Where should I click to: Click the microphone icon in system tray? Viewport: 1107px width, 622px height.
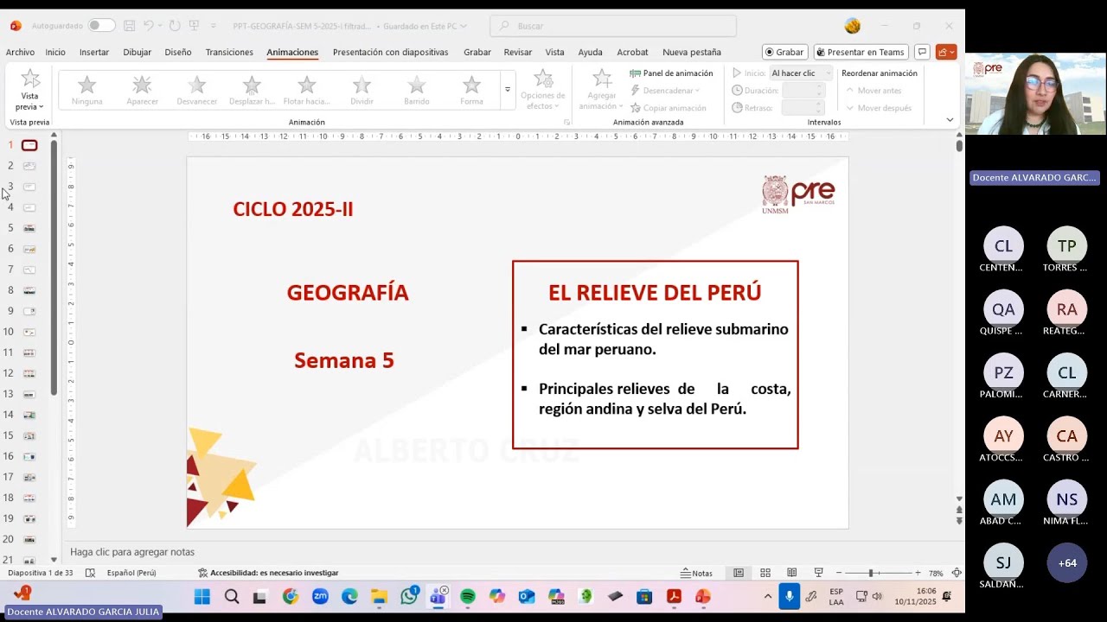click(x=789, y=596)
